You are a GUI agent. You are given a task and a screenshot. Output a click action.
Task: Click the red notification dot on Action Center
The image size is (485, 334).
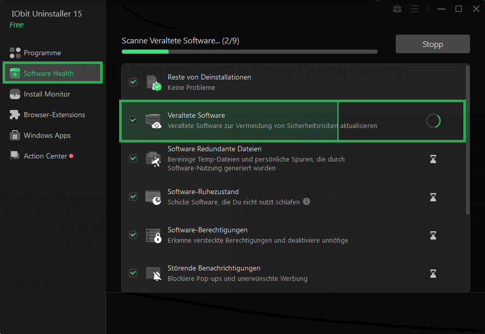(71, 156)
